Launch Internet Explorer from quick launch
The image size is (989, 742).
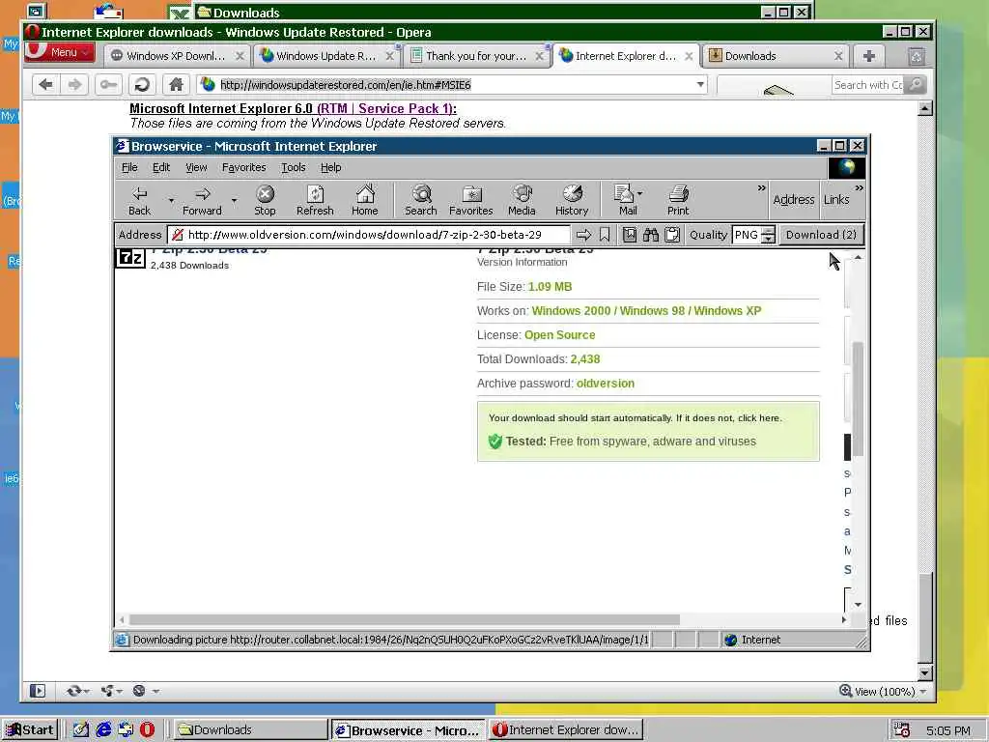pos(103,730)
